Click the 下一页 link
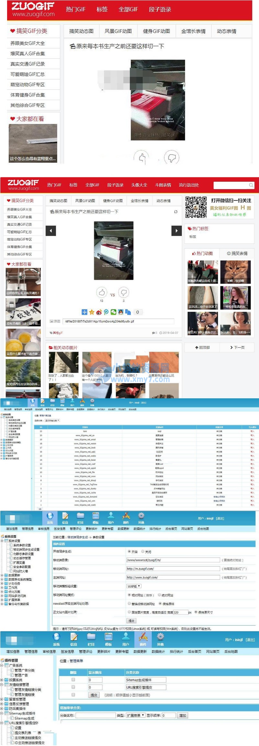This screenshot has height=746, width=259. click(x=237, y=347)
